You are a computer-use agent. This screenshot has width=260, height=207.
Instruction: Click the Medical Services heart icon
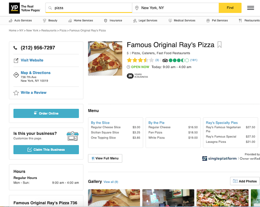[170, 20]
